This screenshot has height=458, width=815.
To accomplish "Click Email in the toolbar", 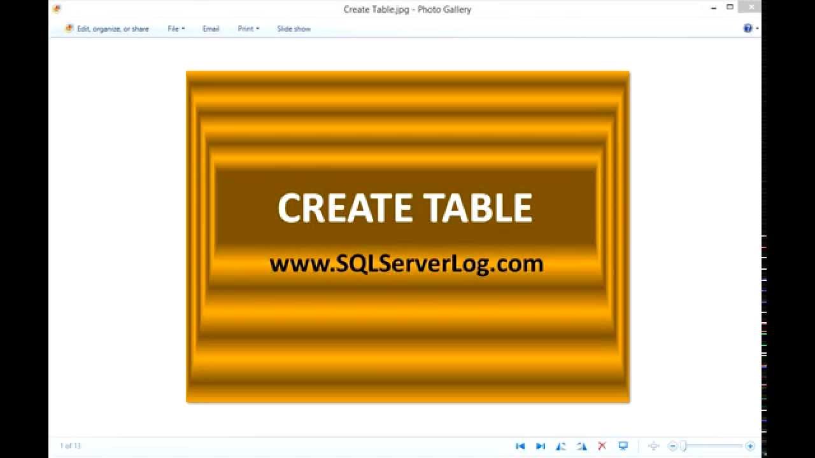I will click(211, 29).
